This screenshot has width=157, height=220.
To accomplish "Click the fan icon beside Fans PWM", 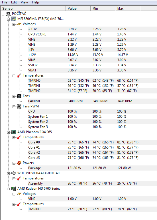I will pyautogui.click(x=19, y=106).
